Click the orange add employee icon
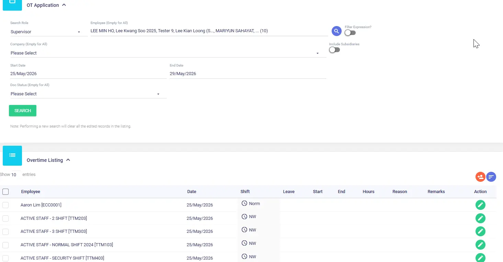 click(480, 177)
